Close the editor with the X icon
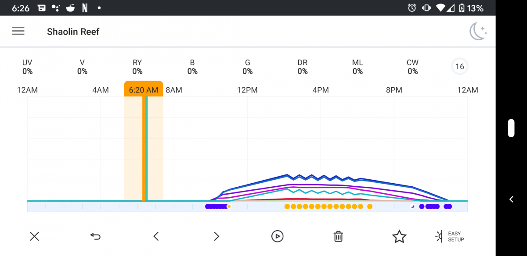Screen dimensions: 527x256 (x=34, y=237)
